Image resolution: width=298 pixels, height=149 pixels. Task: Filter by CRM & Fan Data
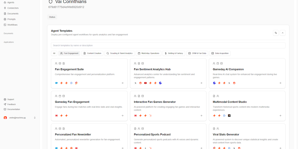click(197, 54)
